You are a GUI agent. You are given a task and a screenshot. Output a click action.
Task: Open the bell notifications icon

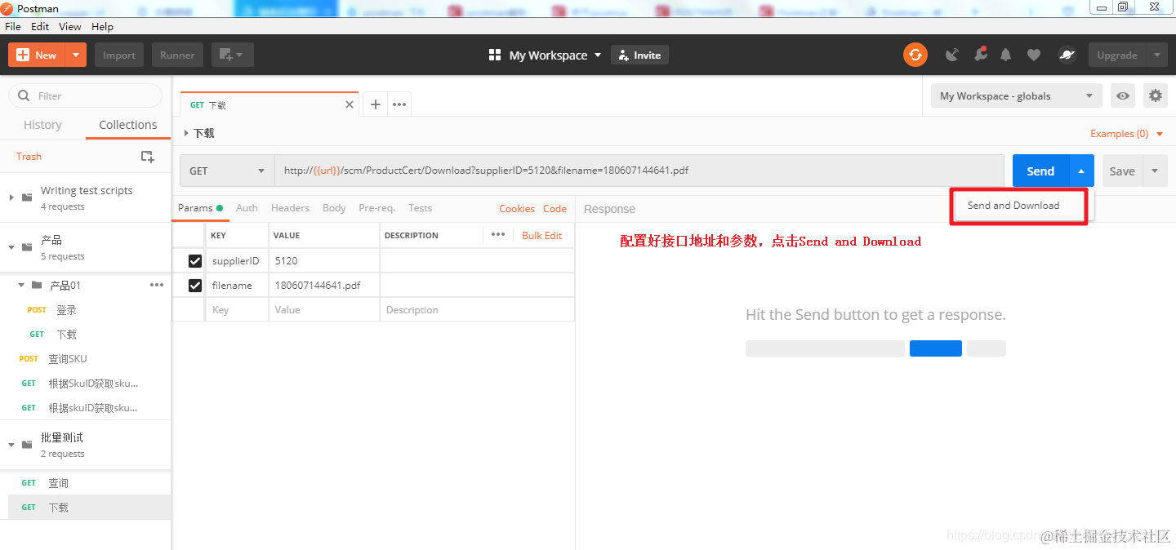tap(1006, 55)
